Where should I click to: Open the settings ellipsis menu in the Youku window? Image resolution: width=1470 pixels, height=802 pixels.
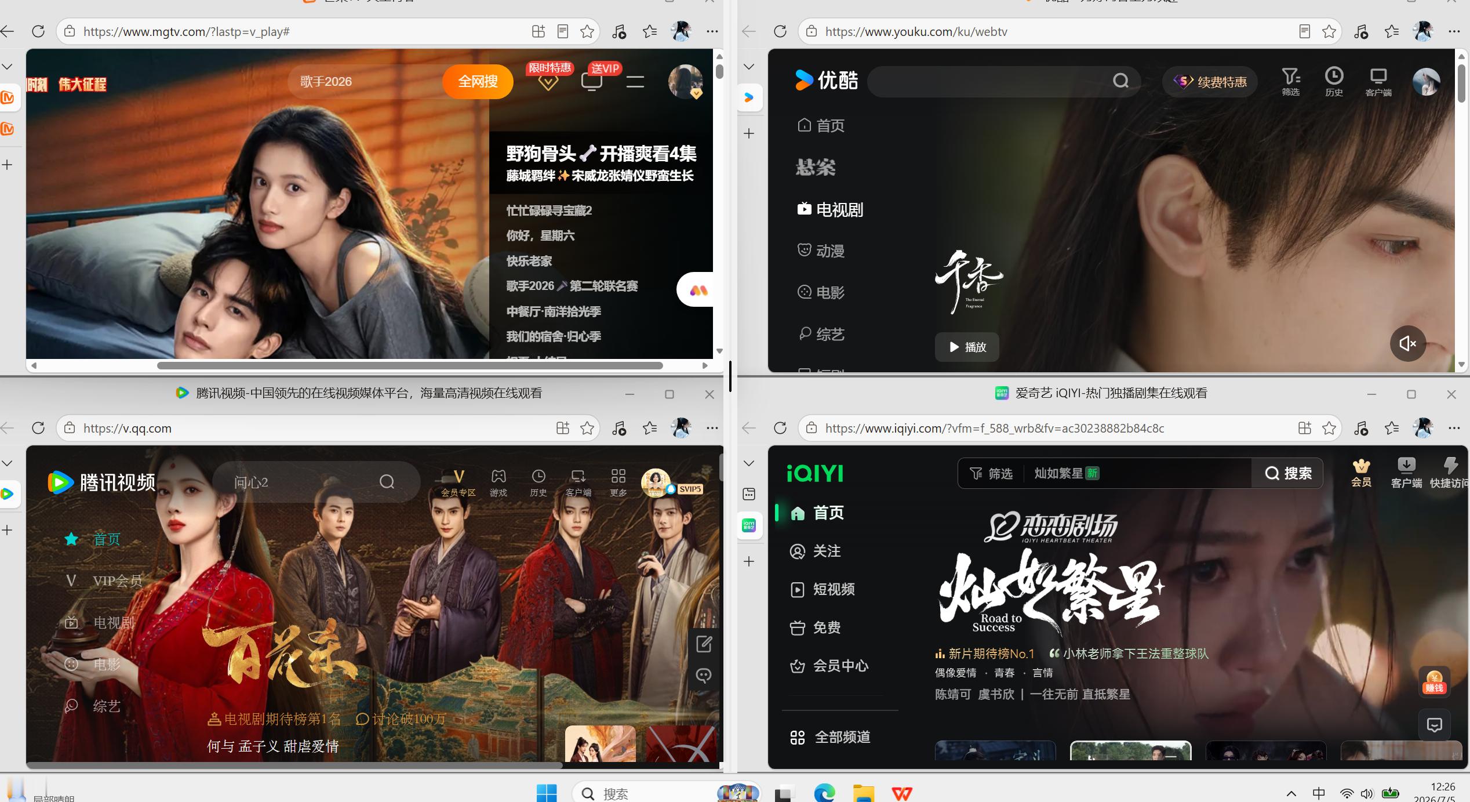[1454, 31]
